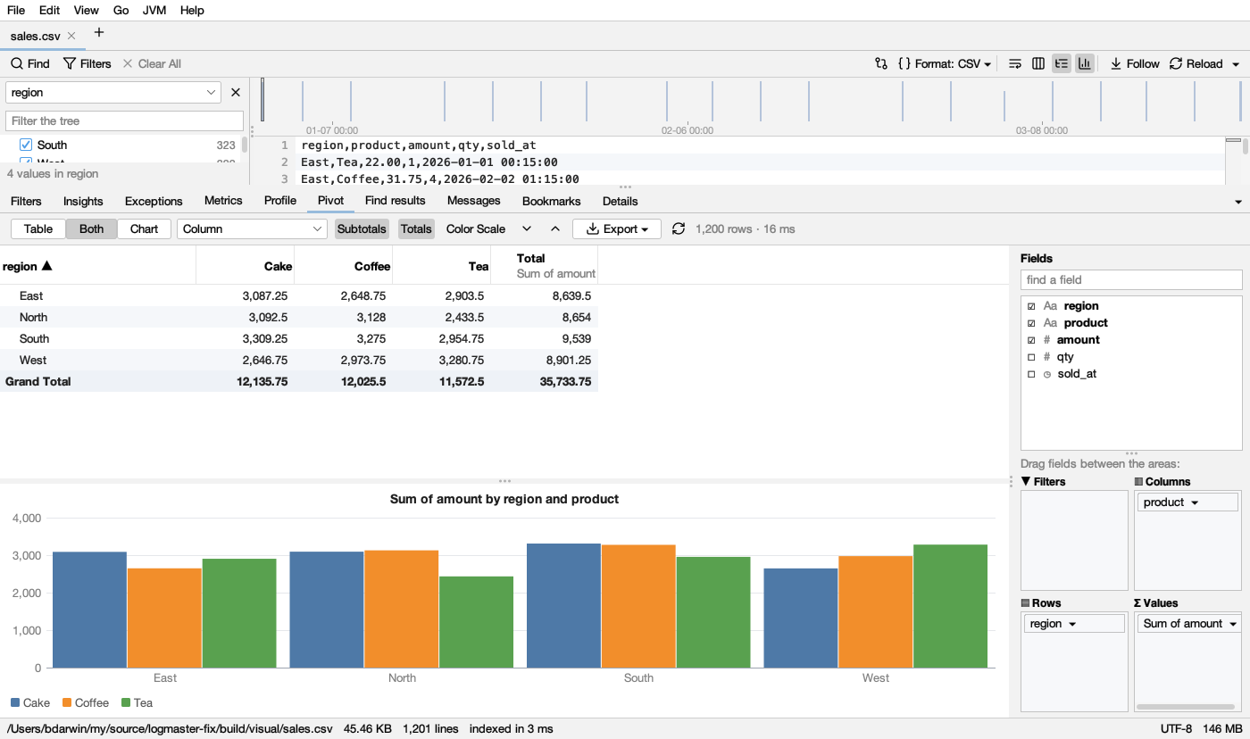
Task: Uncheck the South value checkbox
Action: [26, 145]
